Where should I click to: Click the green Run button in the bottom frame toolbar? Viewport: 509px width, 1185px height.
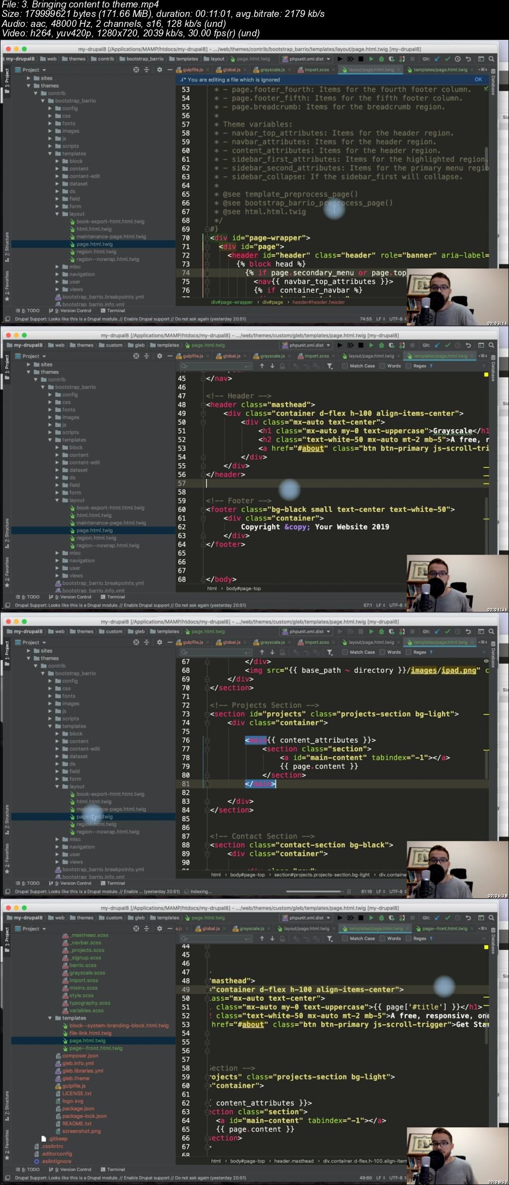tap(371, 918)
